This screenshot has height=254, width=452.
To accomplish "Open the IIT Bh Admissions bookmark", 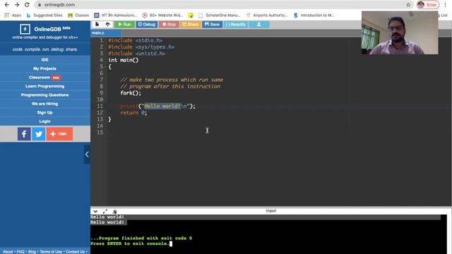I will [x=116, y=16].
